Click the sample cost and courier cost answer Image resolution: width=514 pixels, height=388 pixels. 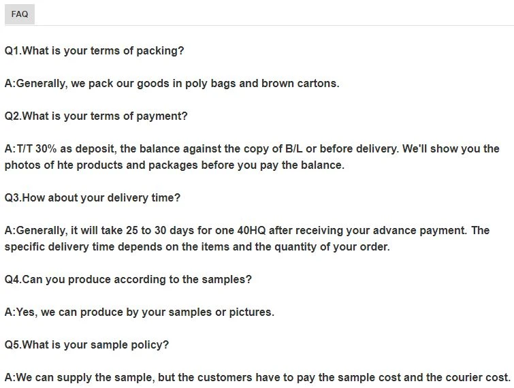pos(258,378)
